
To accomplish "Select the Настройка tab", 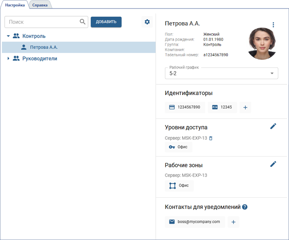I will [15, 5].
